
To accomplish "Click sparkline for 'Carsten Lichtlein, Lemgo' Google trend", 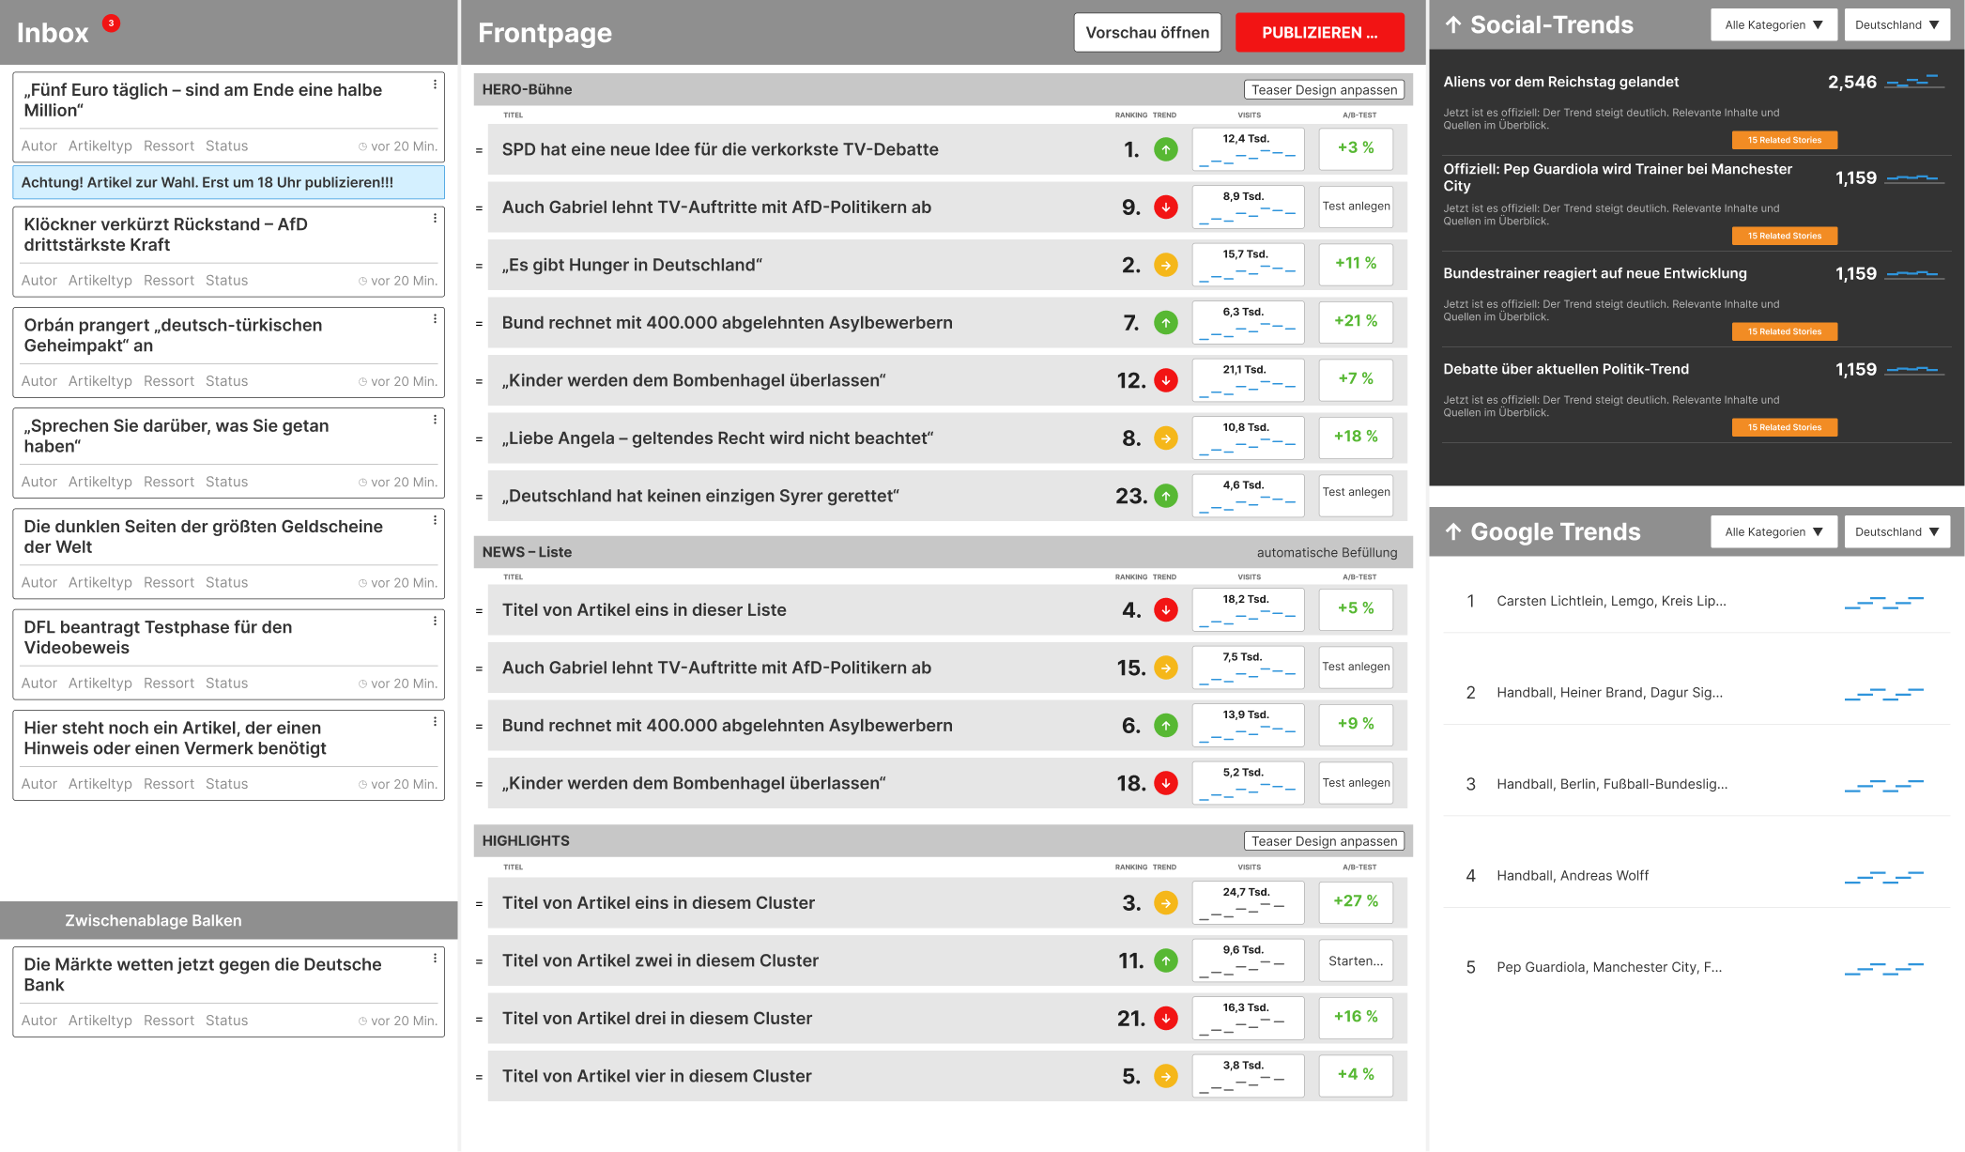I will click(1884, 602).
